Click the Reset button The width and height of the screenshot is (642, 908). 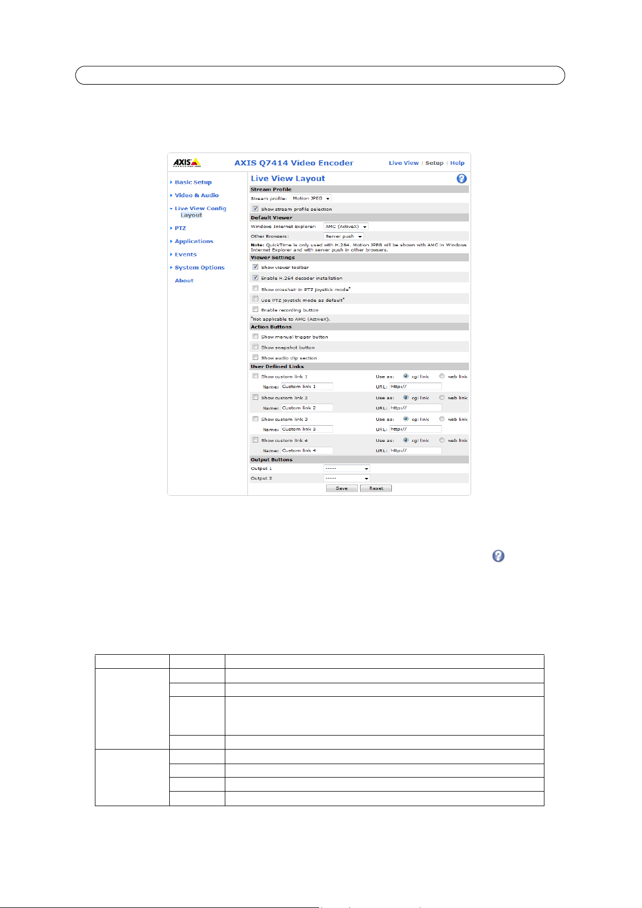click(376, 488)
